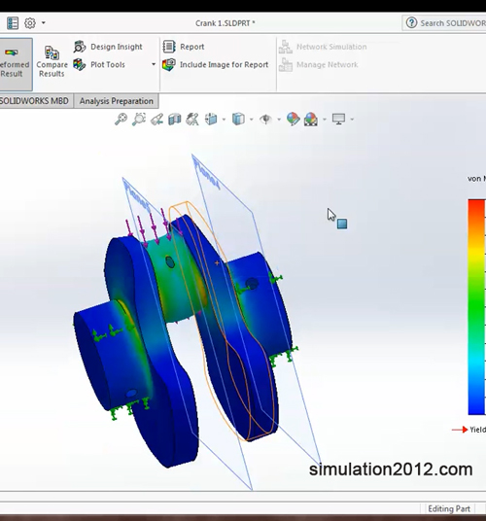Click the Options gear icon

30,23
